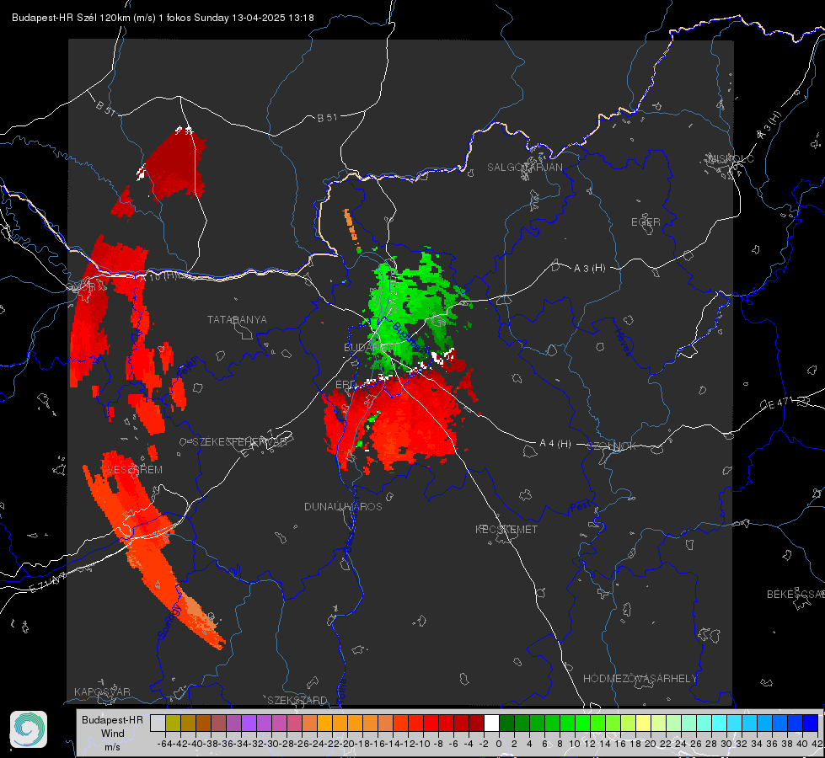Click the KAPOSVÁR city label

[102, 691]
